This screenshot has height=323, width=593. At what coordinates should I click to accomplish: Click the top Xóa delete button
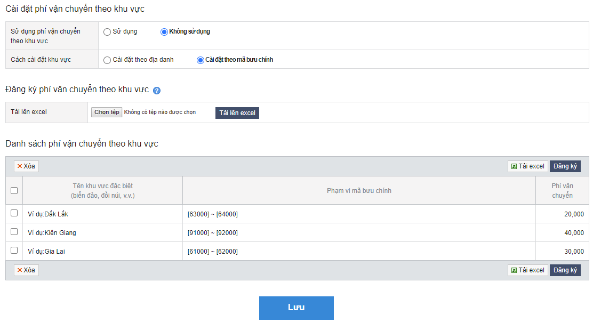26,166
